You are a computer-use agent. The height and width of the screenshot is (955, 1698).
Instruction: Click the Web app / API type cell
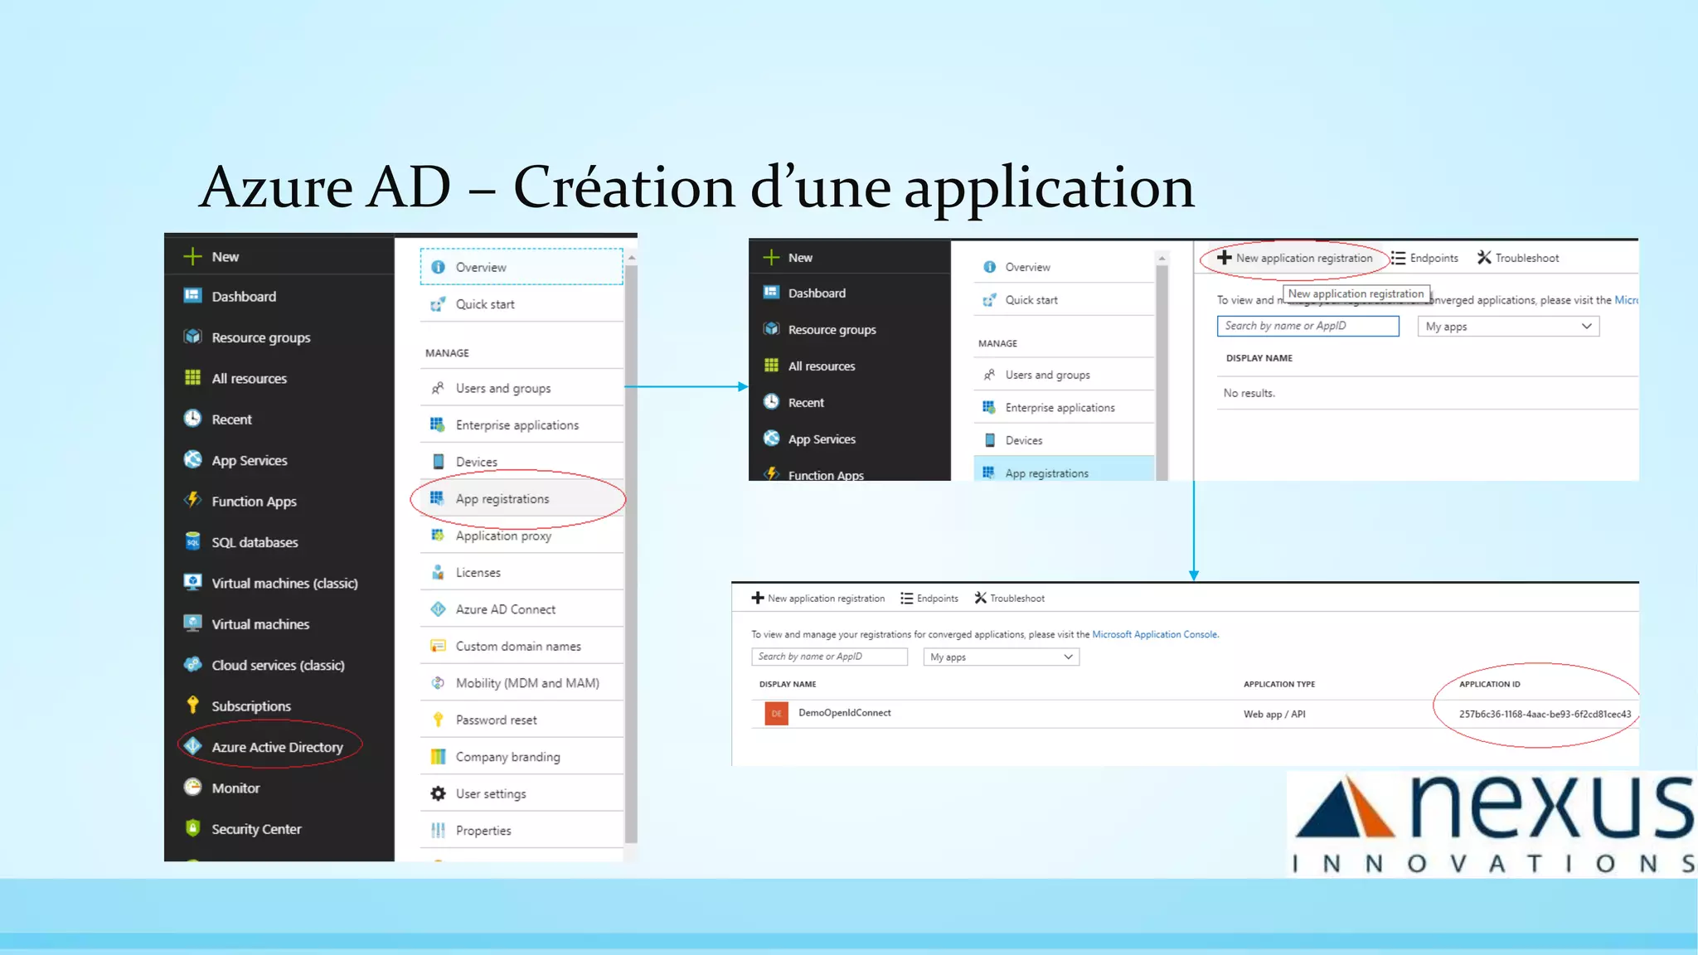(1274, 714)
